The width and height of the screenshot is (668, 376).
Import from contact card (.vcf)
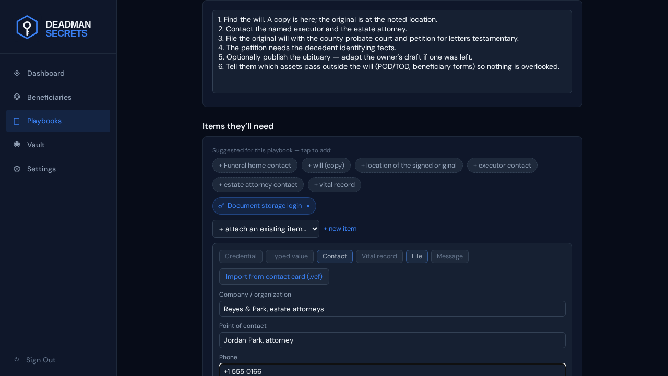[x=274, y=277]
